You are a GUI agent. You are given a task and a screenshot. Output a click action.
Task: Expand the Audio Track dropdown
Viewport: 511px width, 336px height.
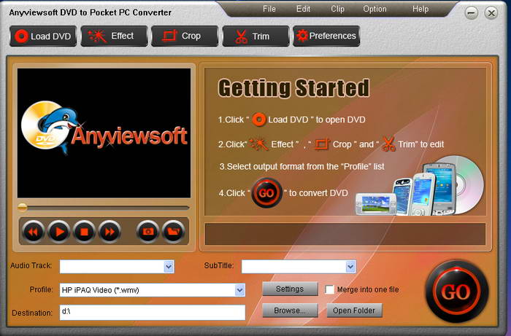(169, 267)
